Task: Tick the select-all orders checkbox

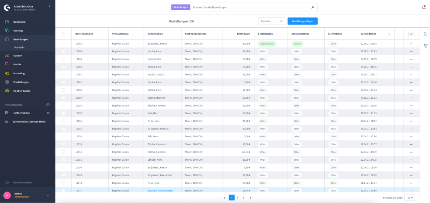Action: pyautogui.click(x=64, y=34)
